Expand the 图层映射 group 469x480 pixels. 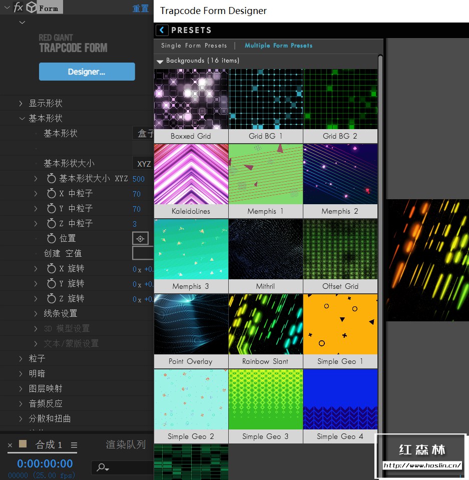click(21, 388)
